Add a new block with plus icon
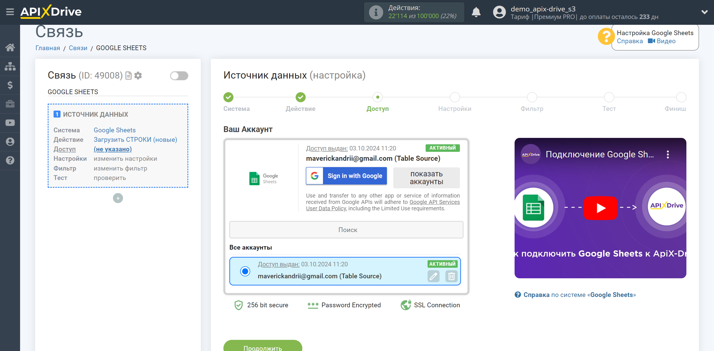 118,198
